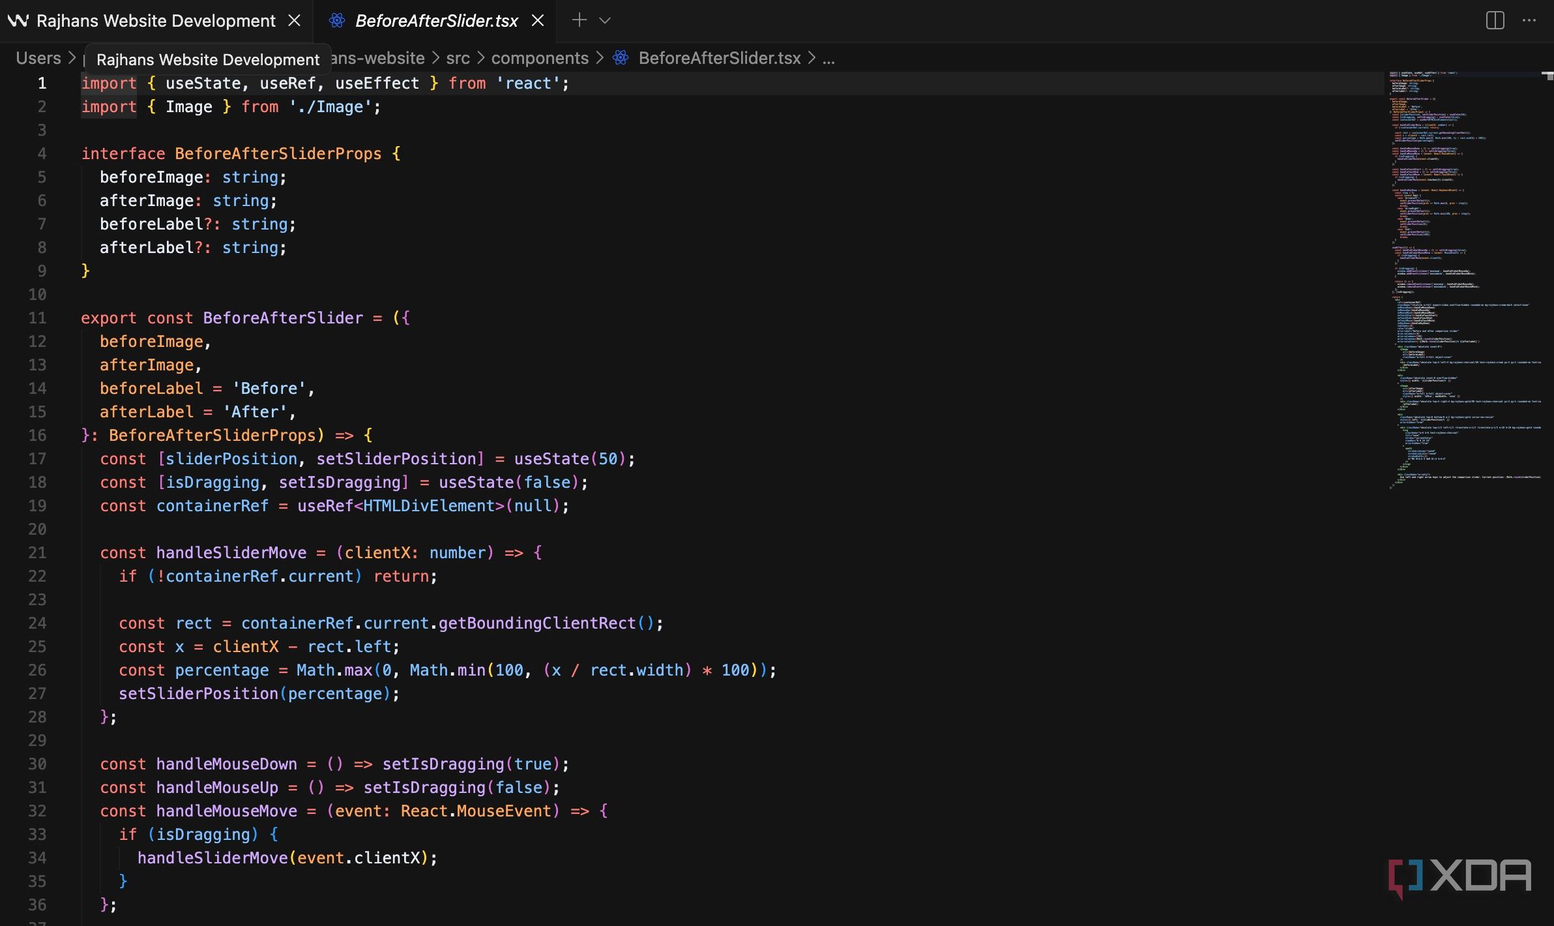The width and height of the screenshot is (1554, 926).
Task: Click the React file icon in the breadcrumb
Action: (x=621, y=58)
